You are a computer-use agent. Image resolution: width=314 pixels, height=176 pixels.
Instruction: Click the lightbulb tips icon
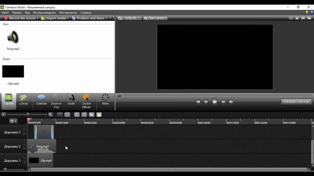point(307,12)
